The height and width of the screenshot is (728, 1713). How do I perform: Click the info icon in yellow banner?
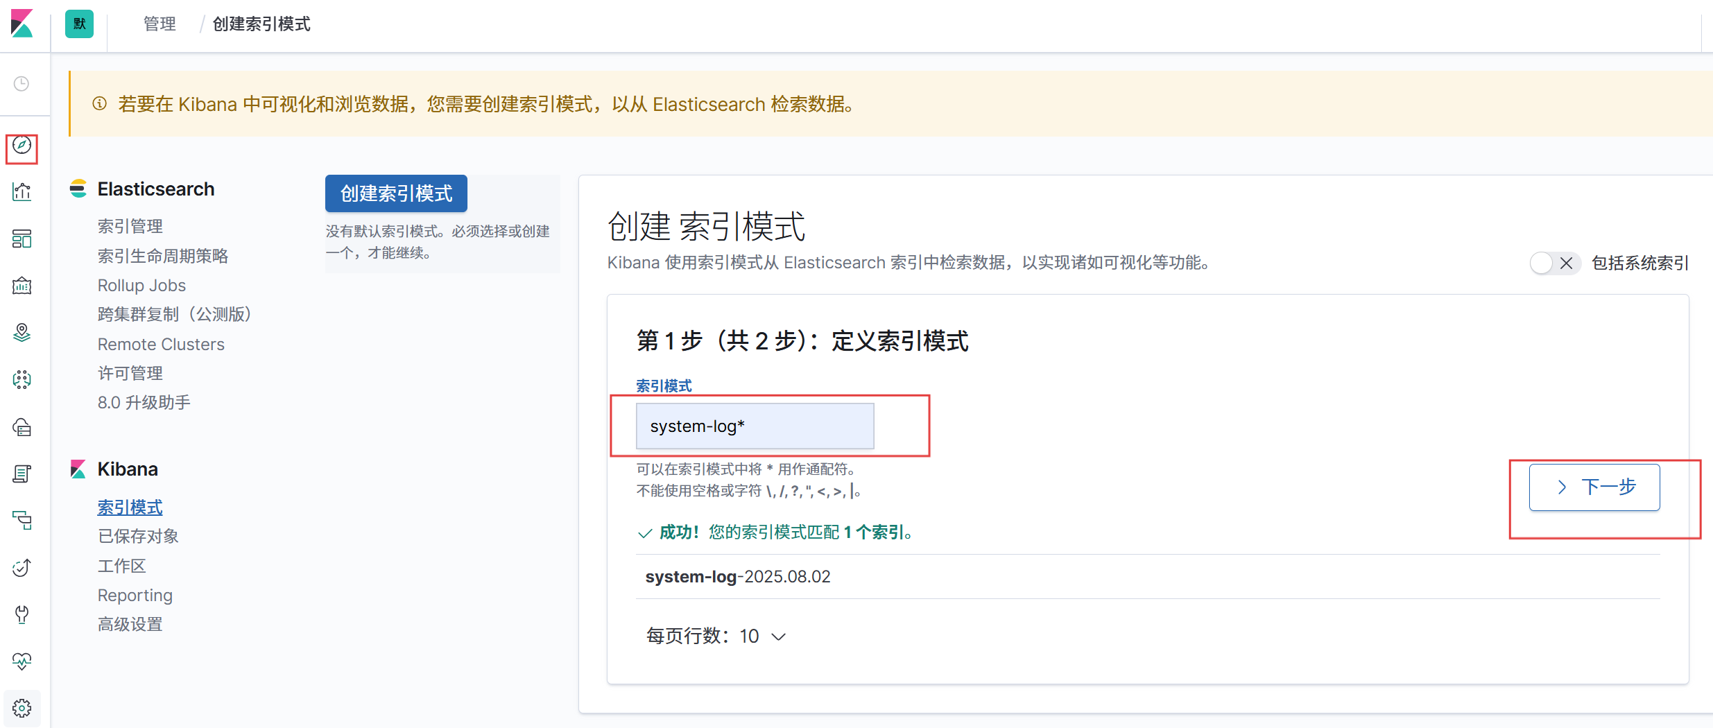(100, 104)
